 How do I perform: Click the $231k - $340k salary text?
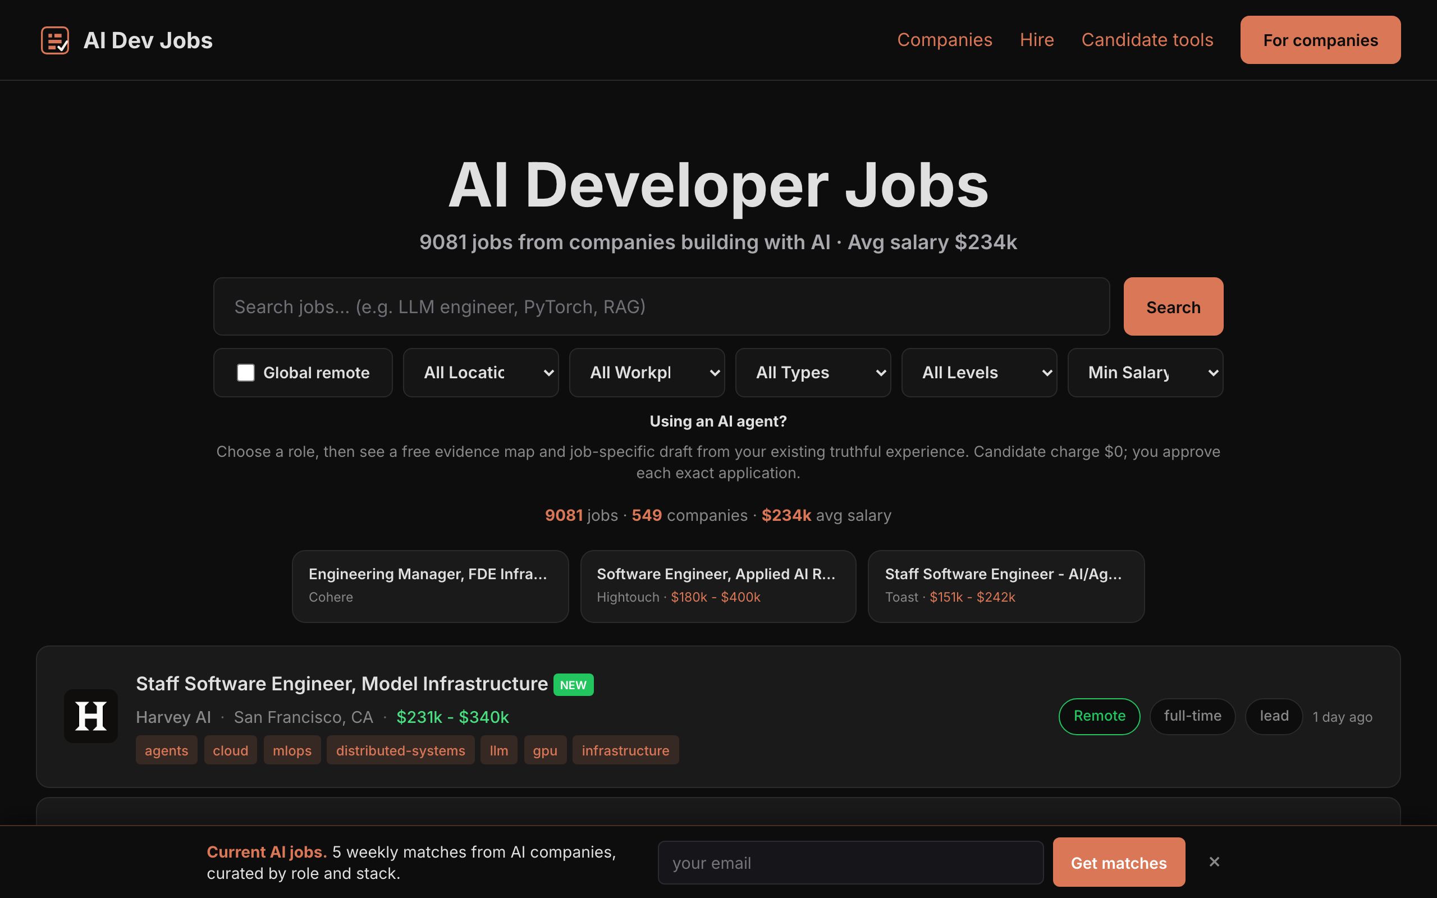click(452, 717)
